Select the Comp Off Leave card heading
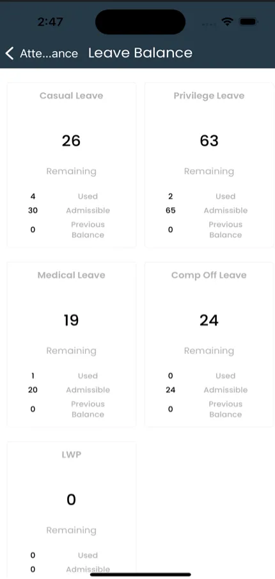 pyautogui.click(x=209, y=275)
